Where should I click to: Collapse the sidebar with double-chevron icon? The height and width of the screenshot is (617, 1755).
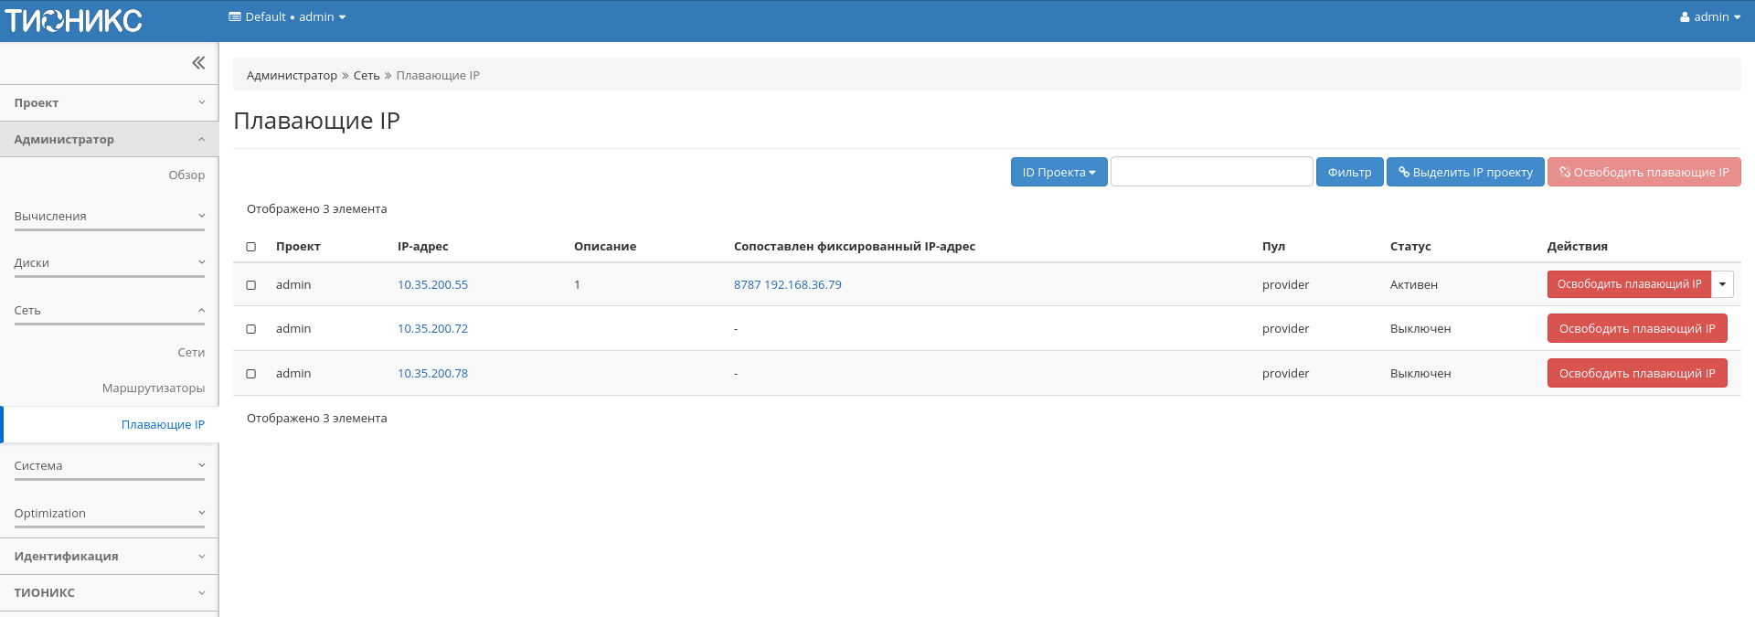point(198,63)
